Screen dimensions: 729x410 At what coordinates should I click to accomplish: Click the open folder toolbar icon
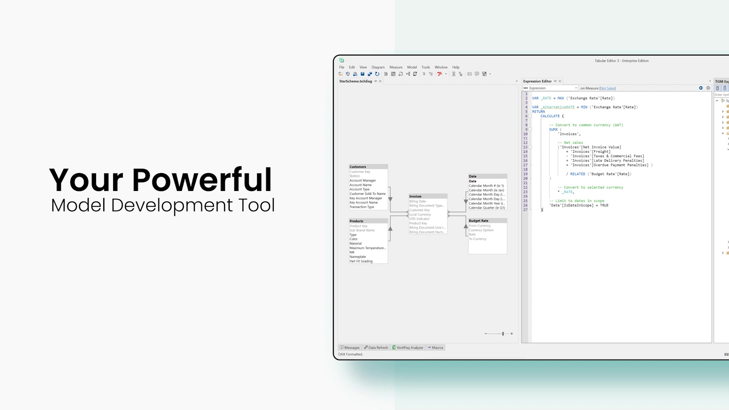point(341,74)
